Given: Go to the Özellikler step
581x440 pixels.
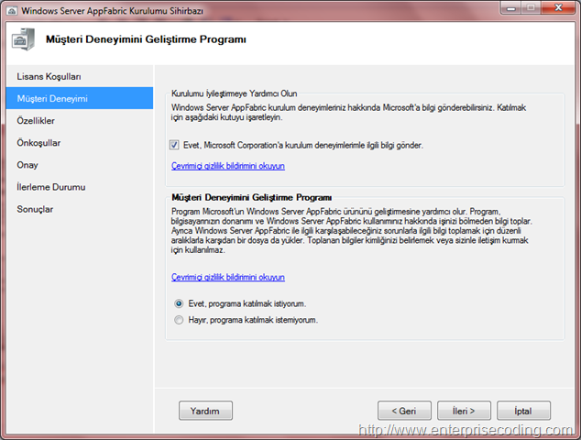Looking at the screenshot, I should click(x=80, y=120).
